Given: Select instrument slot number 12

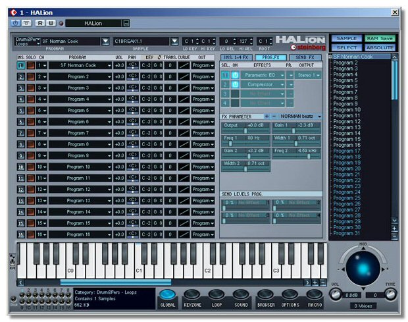Looking at the screenshot, I should click(21, 189).
